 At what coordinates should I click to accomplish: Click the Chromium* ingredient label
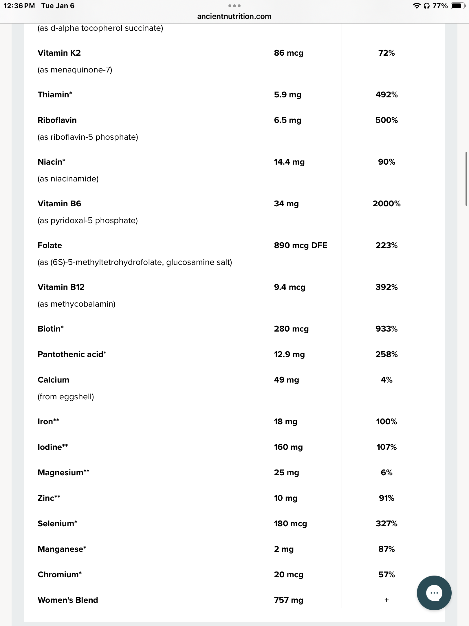pyautogui.click(x=60, y=574)
